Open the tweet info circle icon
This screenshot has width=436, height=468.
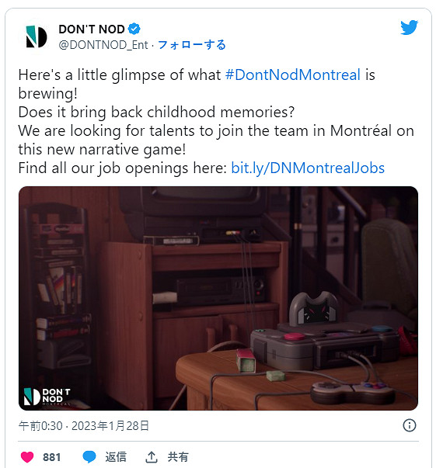tap(410, 425)
